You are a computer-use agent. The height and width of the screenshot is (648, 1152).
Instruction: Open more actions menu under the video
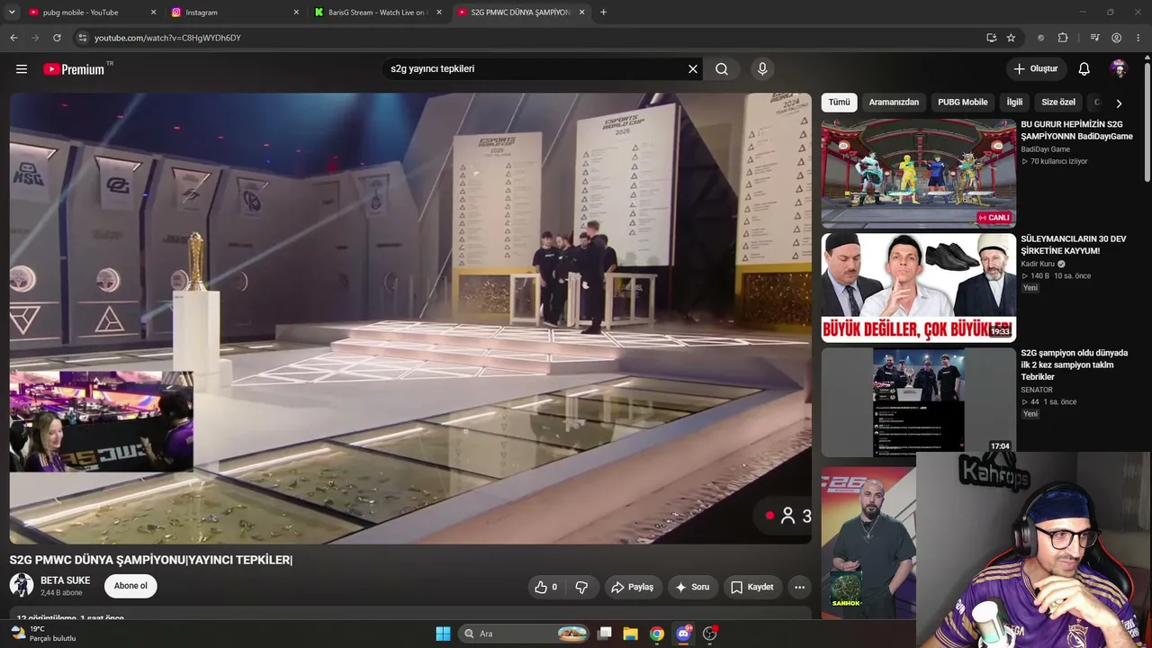coord(799,587)
